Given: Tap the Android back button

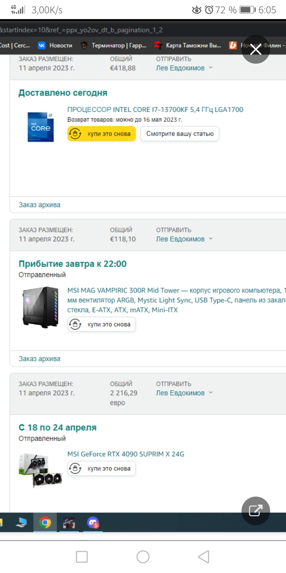Looking at the screenshot, I should point(204,557).
